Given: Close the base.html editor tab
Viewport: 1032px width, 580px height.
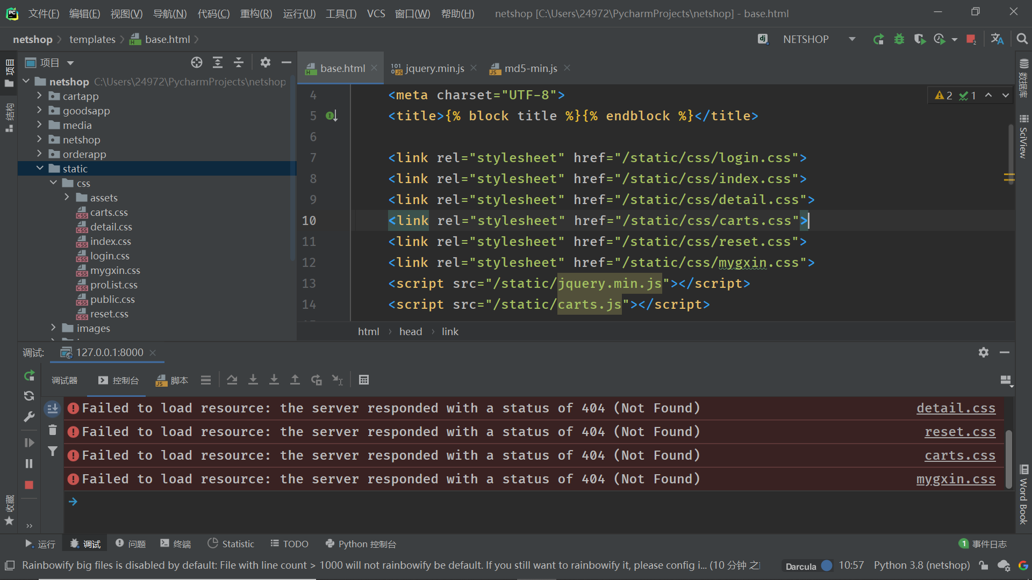Looking at the screenshot, I should 374,68.
